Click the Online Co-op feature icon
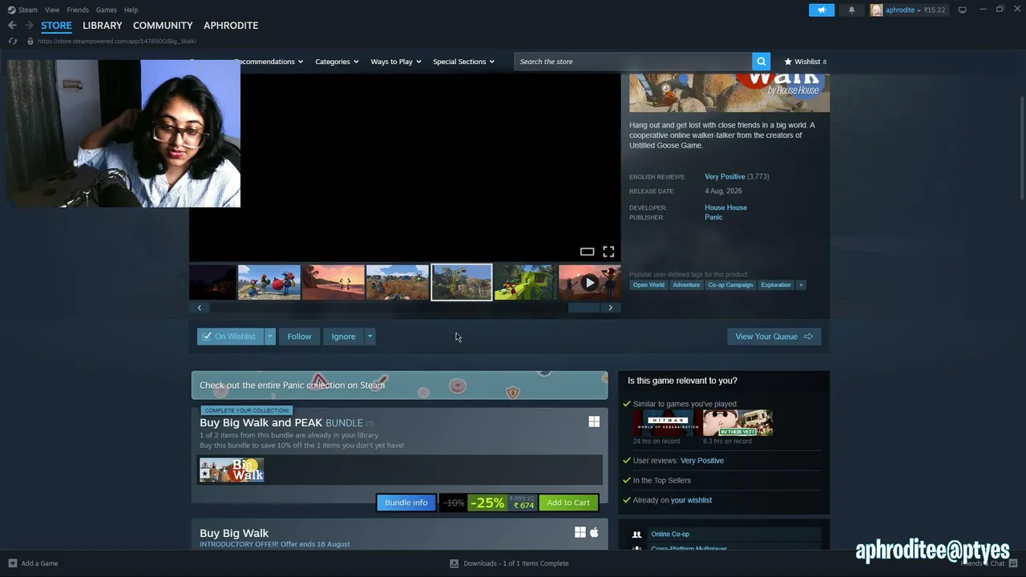The image size is (1026, 577). (x=636, y=535)
